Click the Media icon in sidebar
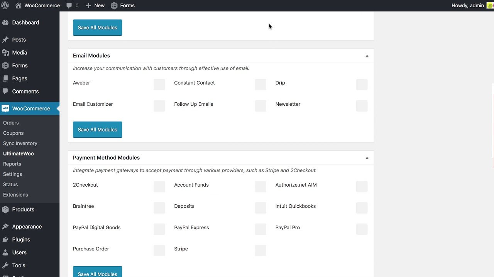This screenshot has height=277, width=494. pyautogui.click(x=5, y=52)
